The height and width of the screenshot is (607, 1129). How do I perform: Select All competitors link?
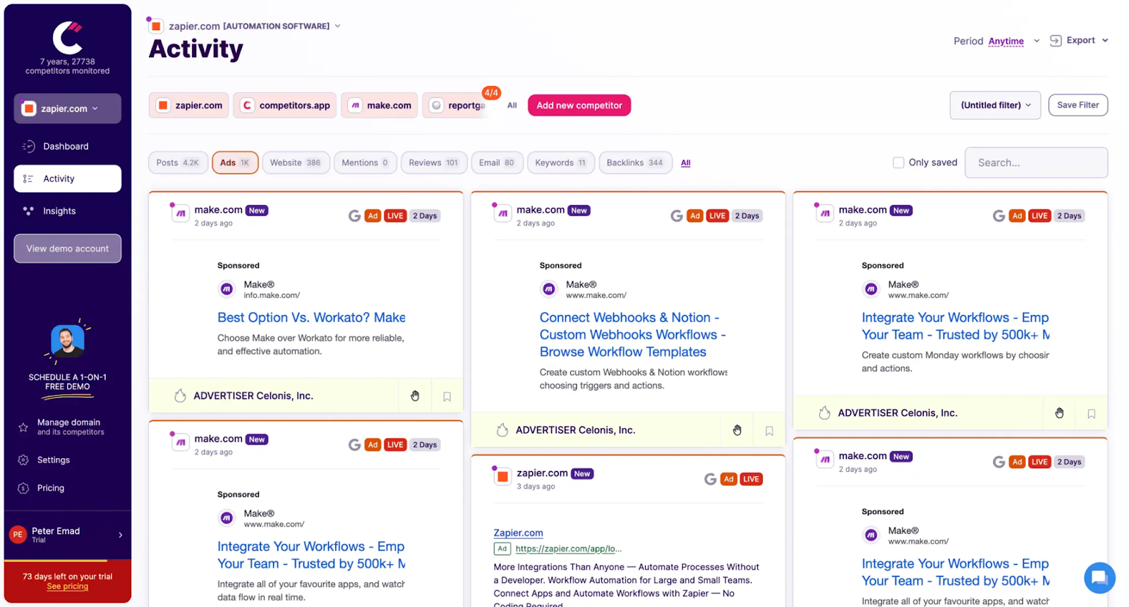click(512, 106)
